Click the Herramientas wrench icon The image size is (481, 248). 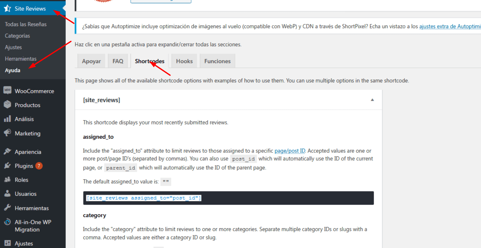pos(7,208)
